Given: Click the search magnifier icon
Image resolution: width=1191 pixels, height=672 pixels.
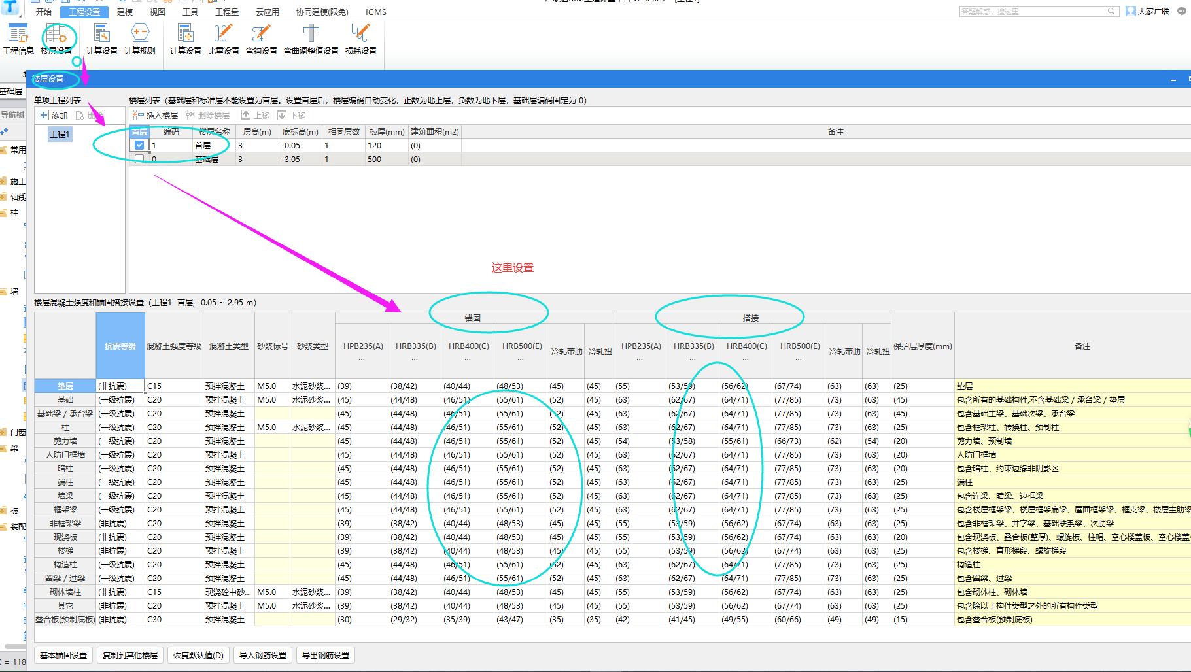Looking at the screenshot, I should tap(1111, 11).
